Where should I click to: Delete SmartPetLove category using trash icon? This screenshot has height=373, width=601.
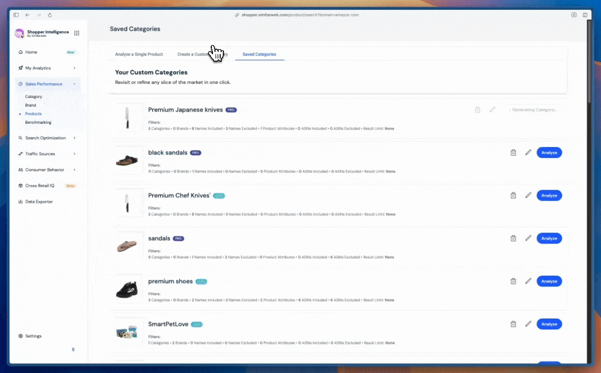(x=513, y=324)
